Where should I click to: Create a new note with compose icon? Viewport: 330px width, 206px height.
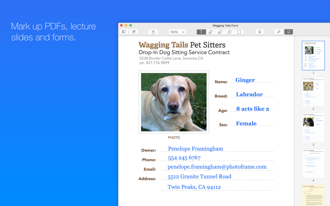(x=134, y=32)
